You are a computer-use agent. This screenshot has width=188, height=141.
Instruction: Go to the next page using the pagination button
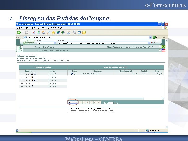point(88,102)
